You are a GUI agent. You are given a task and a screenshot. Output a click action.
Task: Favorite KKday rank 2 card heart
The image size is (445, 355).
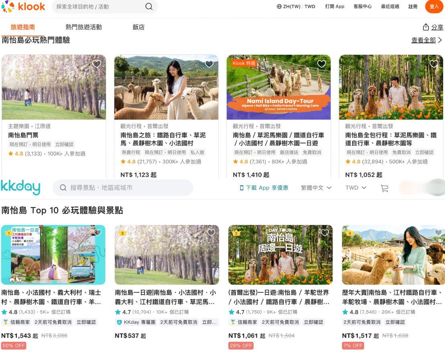(x=211, y=233)
